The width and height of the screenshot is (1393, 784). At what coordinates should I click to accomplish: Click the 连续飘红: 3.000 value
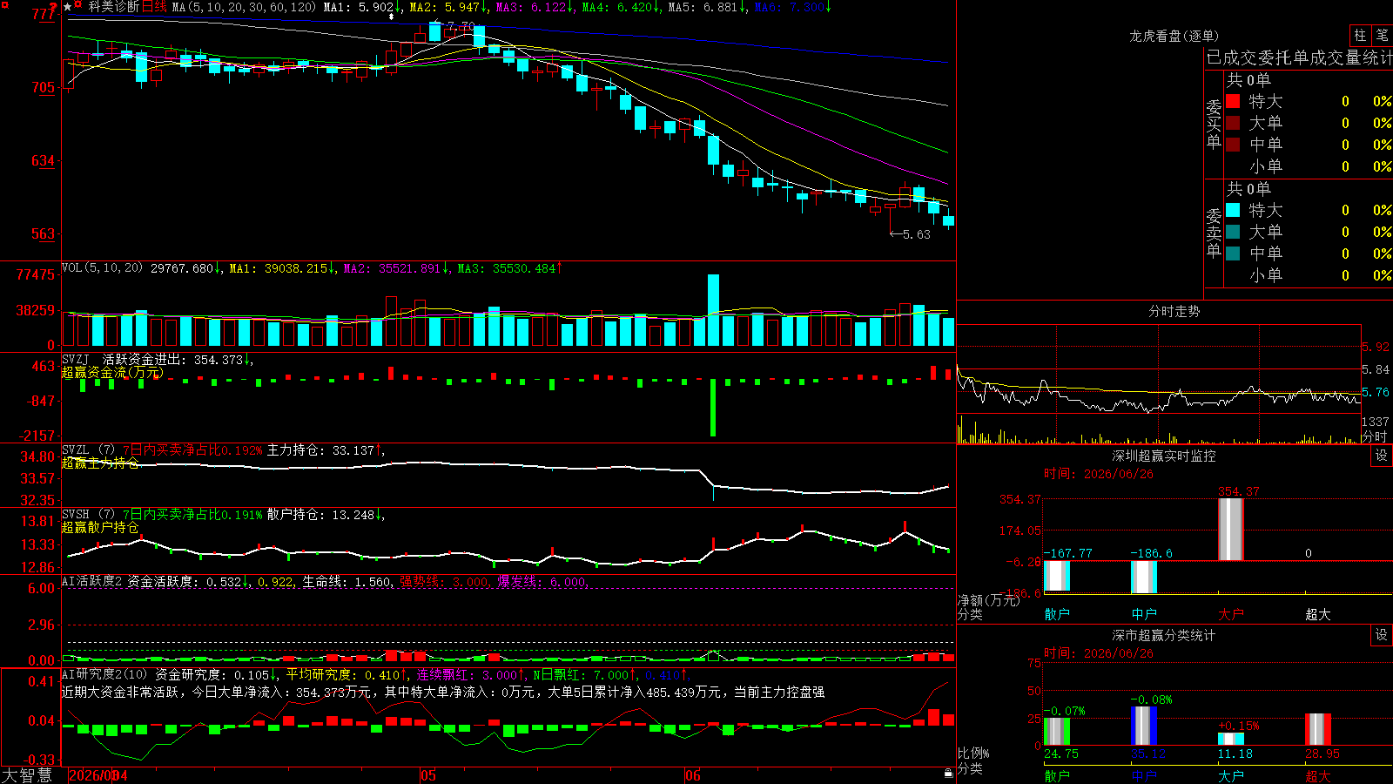(466, 675)
